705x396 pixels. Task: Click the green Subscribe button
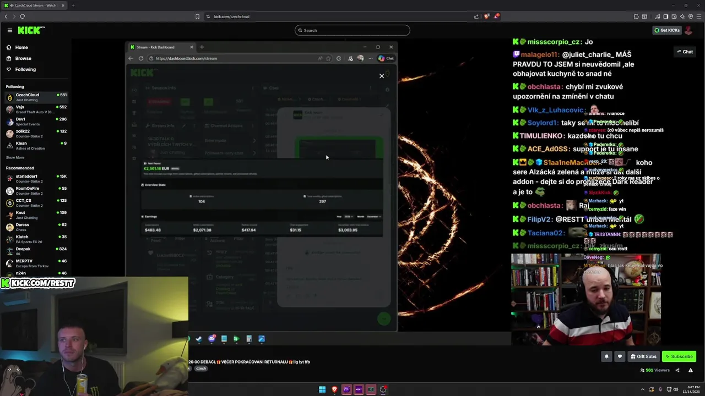coord(679,356)
